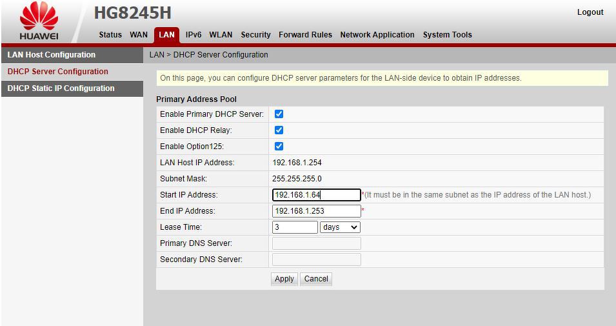Open the Network Application tab
This screenshot has height=326, width=616.
coord(377,35)
